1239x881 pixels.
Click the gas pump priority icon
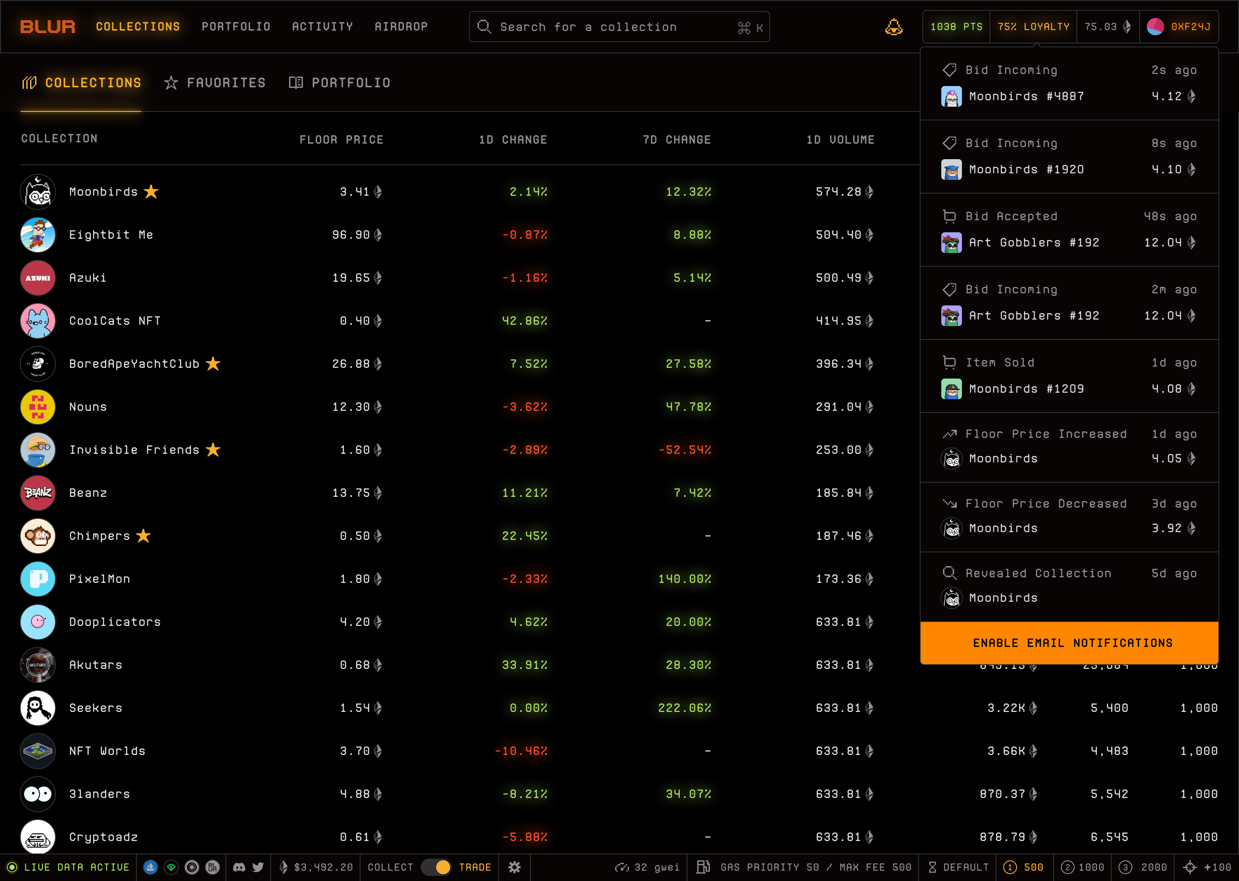(703, 867)
